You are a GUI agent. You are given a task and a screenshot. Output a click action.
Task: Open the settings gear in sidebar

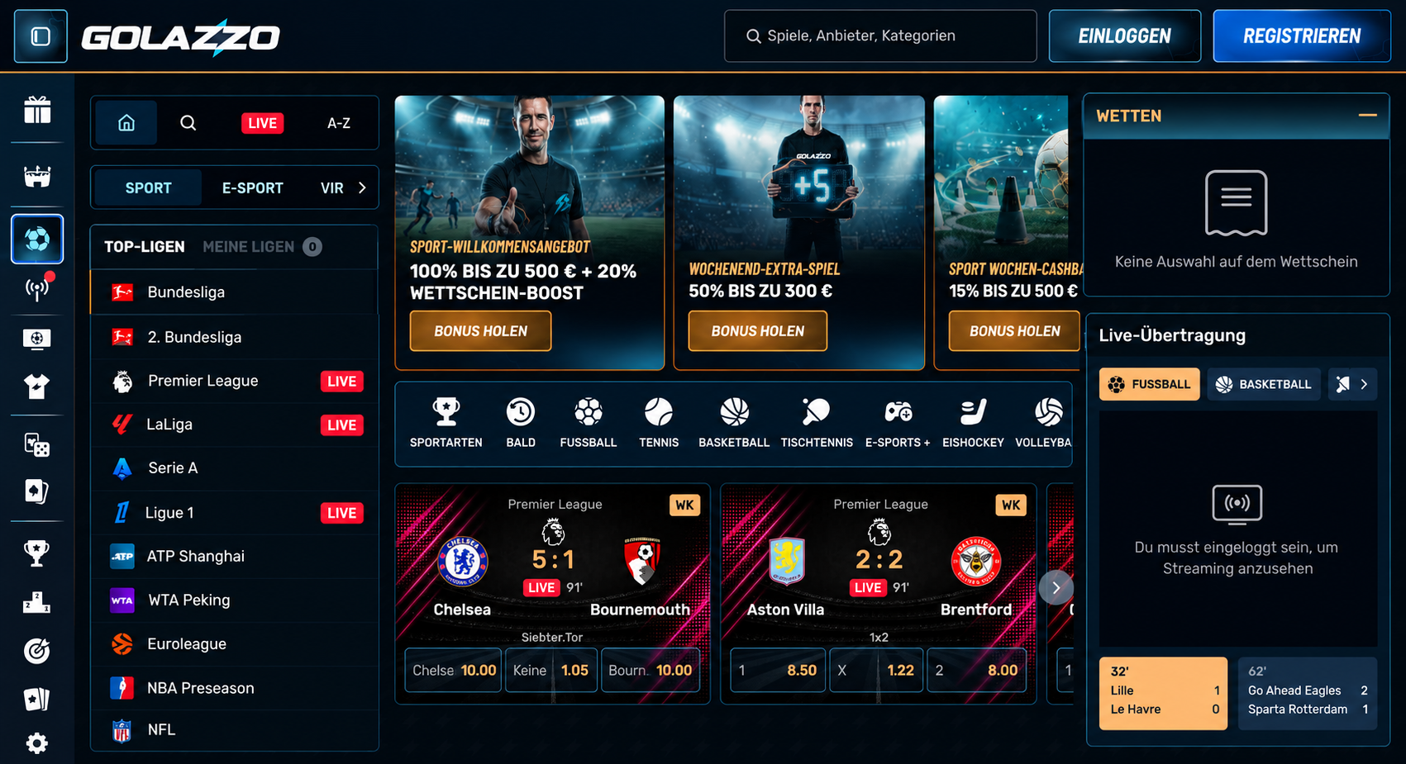click(x=37, y=743)
